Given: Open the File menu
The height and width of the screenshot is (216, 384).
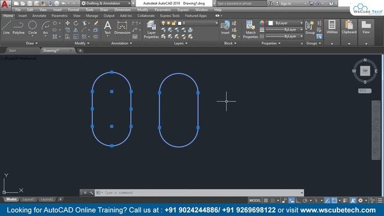Looking at the screenshot, I should 18,10.
